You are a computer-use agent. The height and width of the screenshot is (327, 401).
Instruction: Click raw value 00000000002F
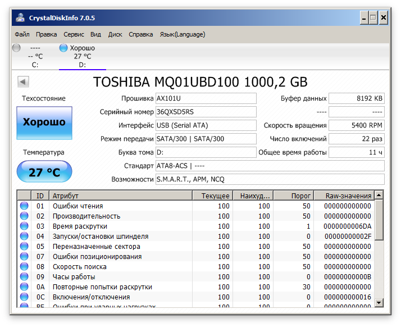[348, 236]
